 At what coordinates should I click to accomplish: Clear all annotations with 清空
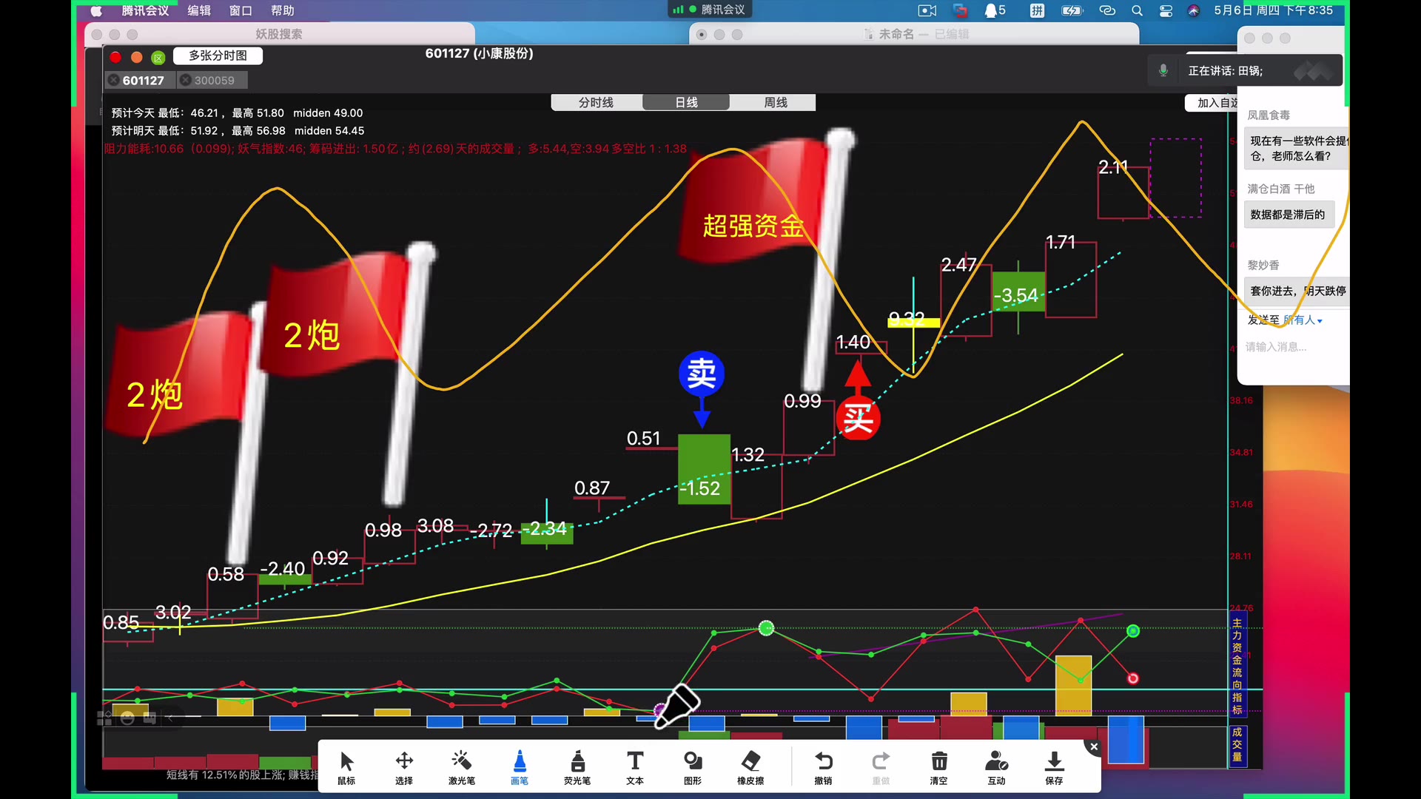[x=938, y=767]
